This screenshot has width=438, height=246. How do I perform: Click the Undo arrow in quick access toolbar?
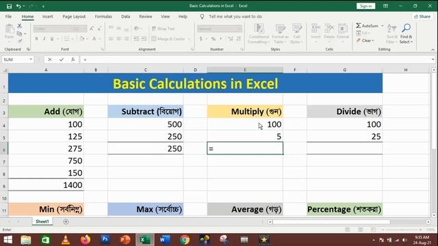click(18, 6)
